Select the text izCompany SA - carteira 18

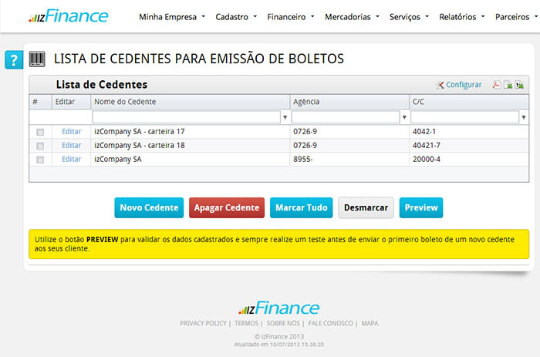140,145
